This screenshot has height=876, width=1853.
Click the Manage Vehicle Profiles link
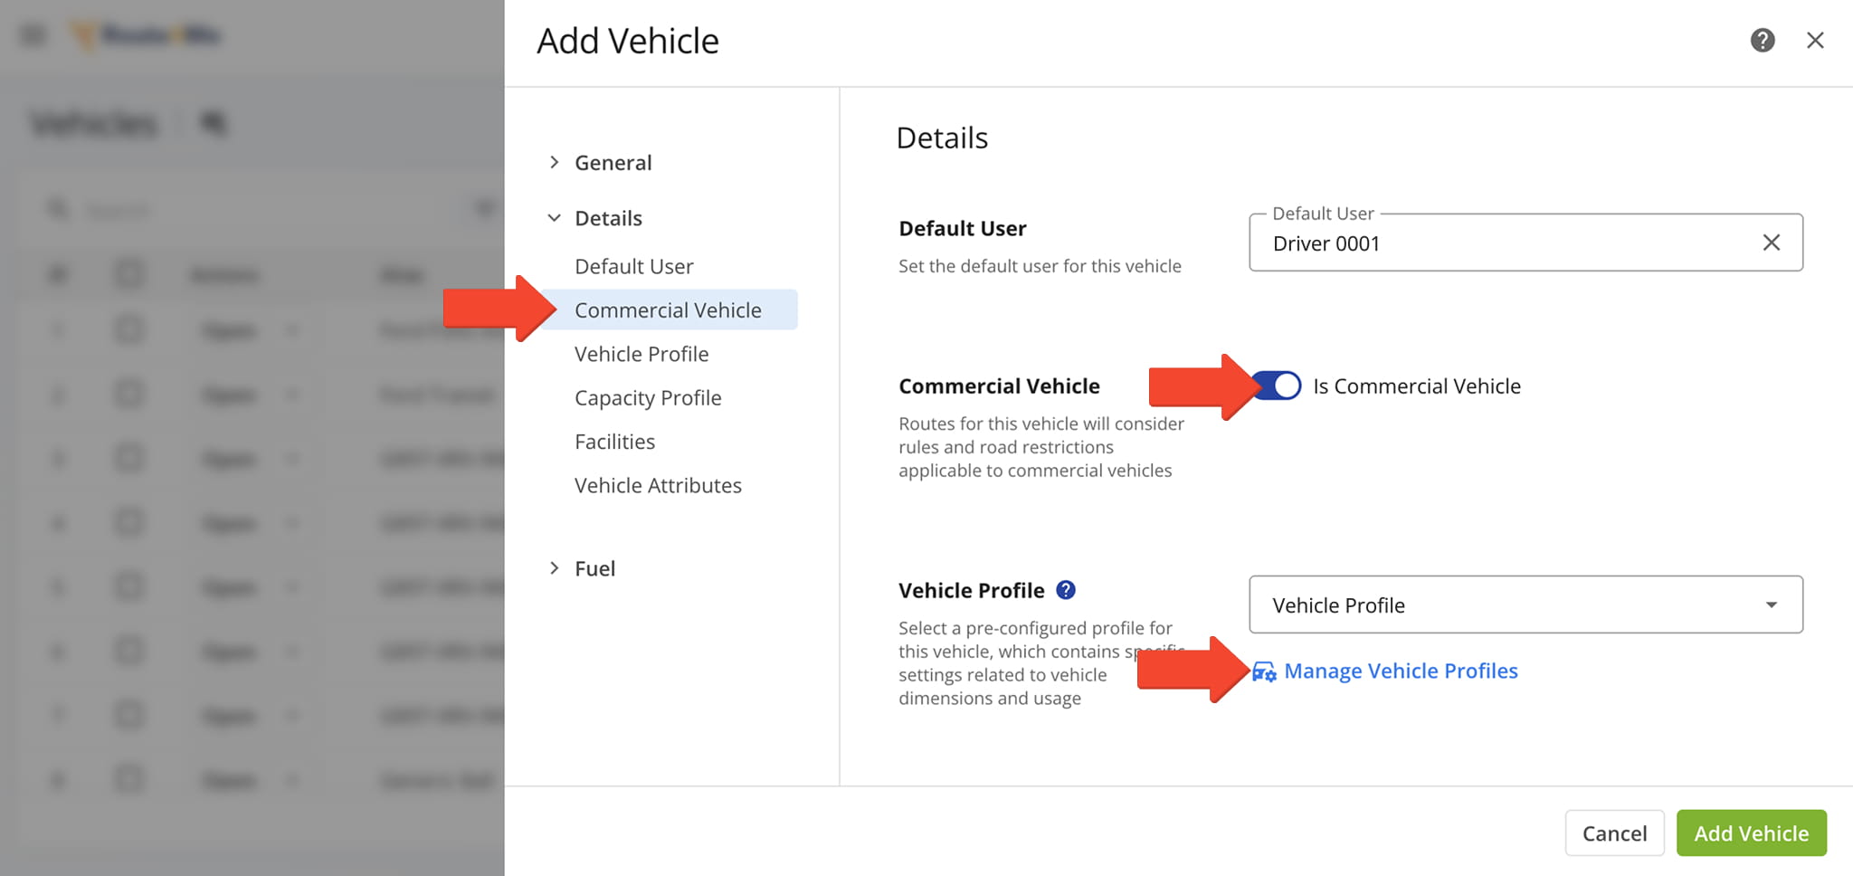tap(1400, 671)
